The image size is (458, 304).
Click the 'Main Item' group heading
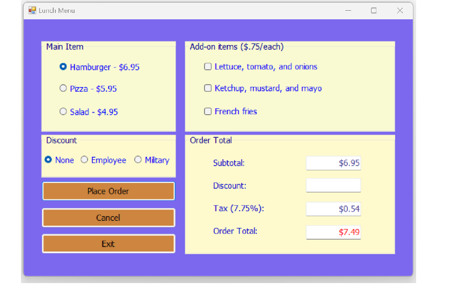tap(65, 47)
